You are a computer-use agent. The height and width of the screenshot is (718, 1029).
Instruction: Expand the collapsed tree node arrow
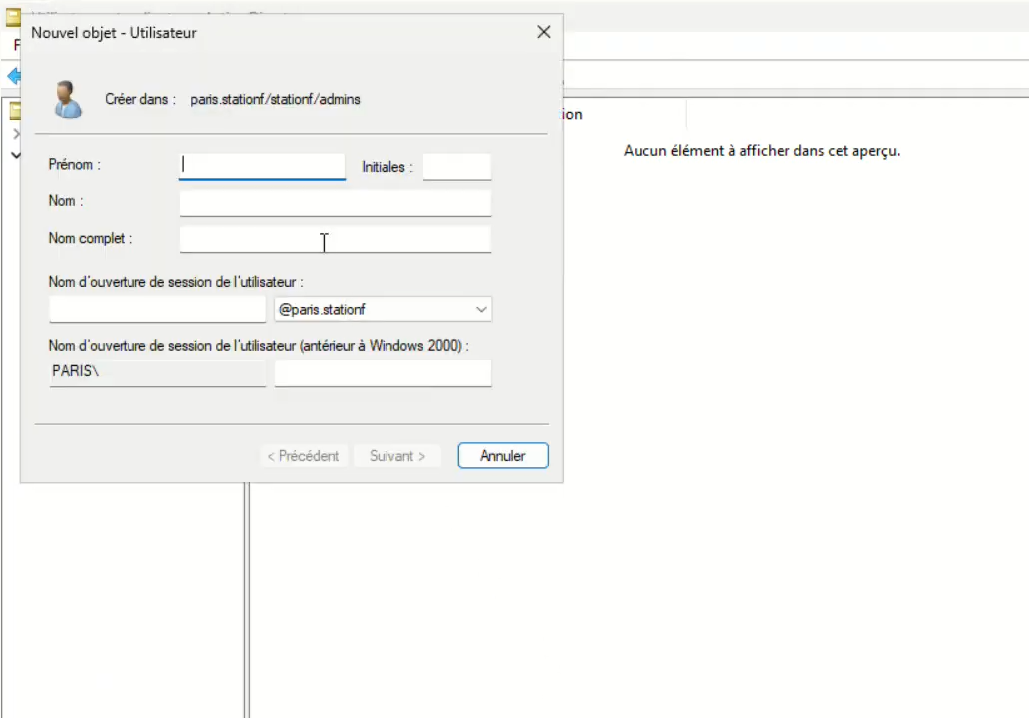(x=15, y=133)
